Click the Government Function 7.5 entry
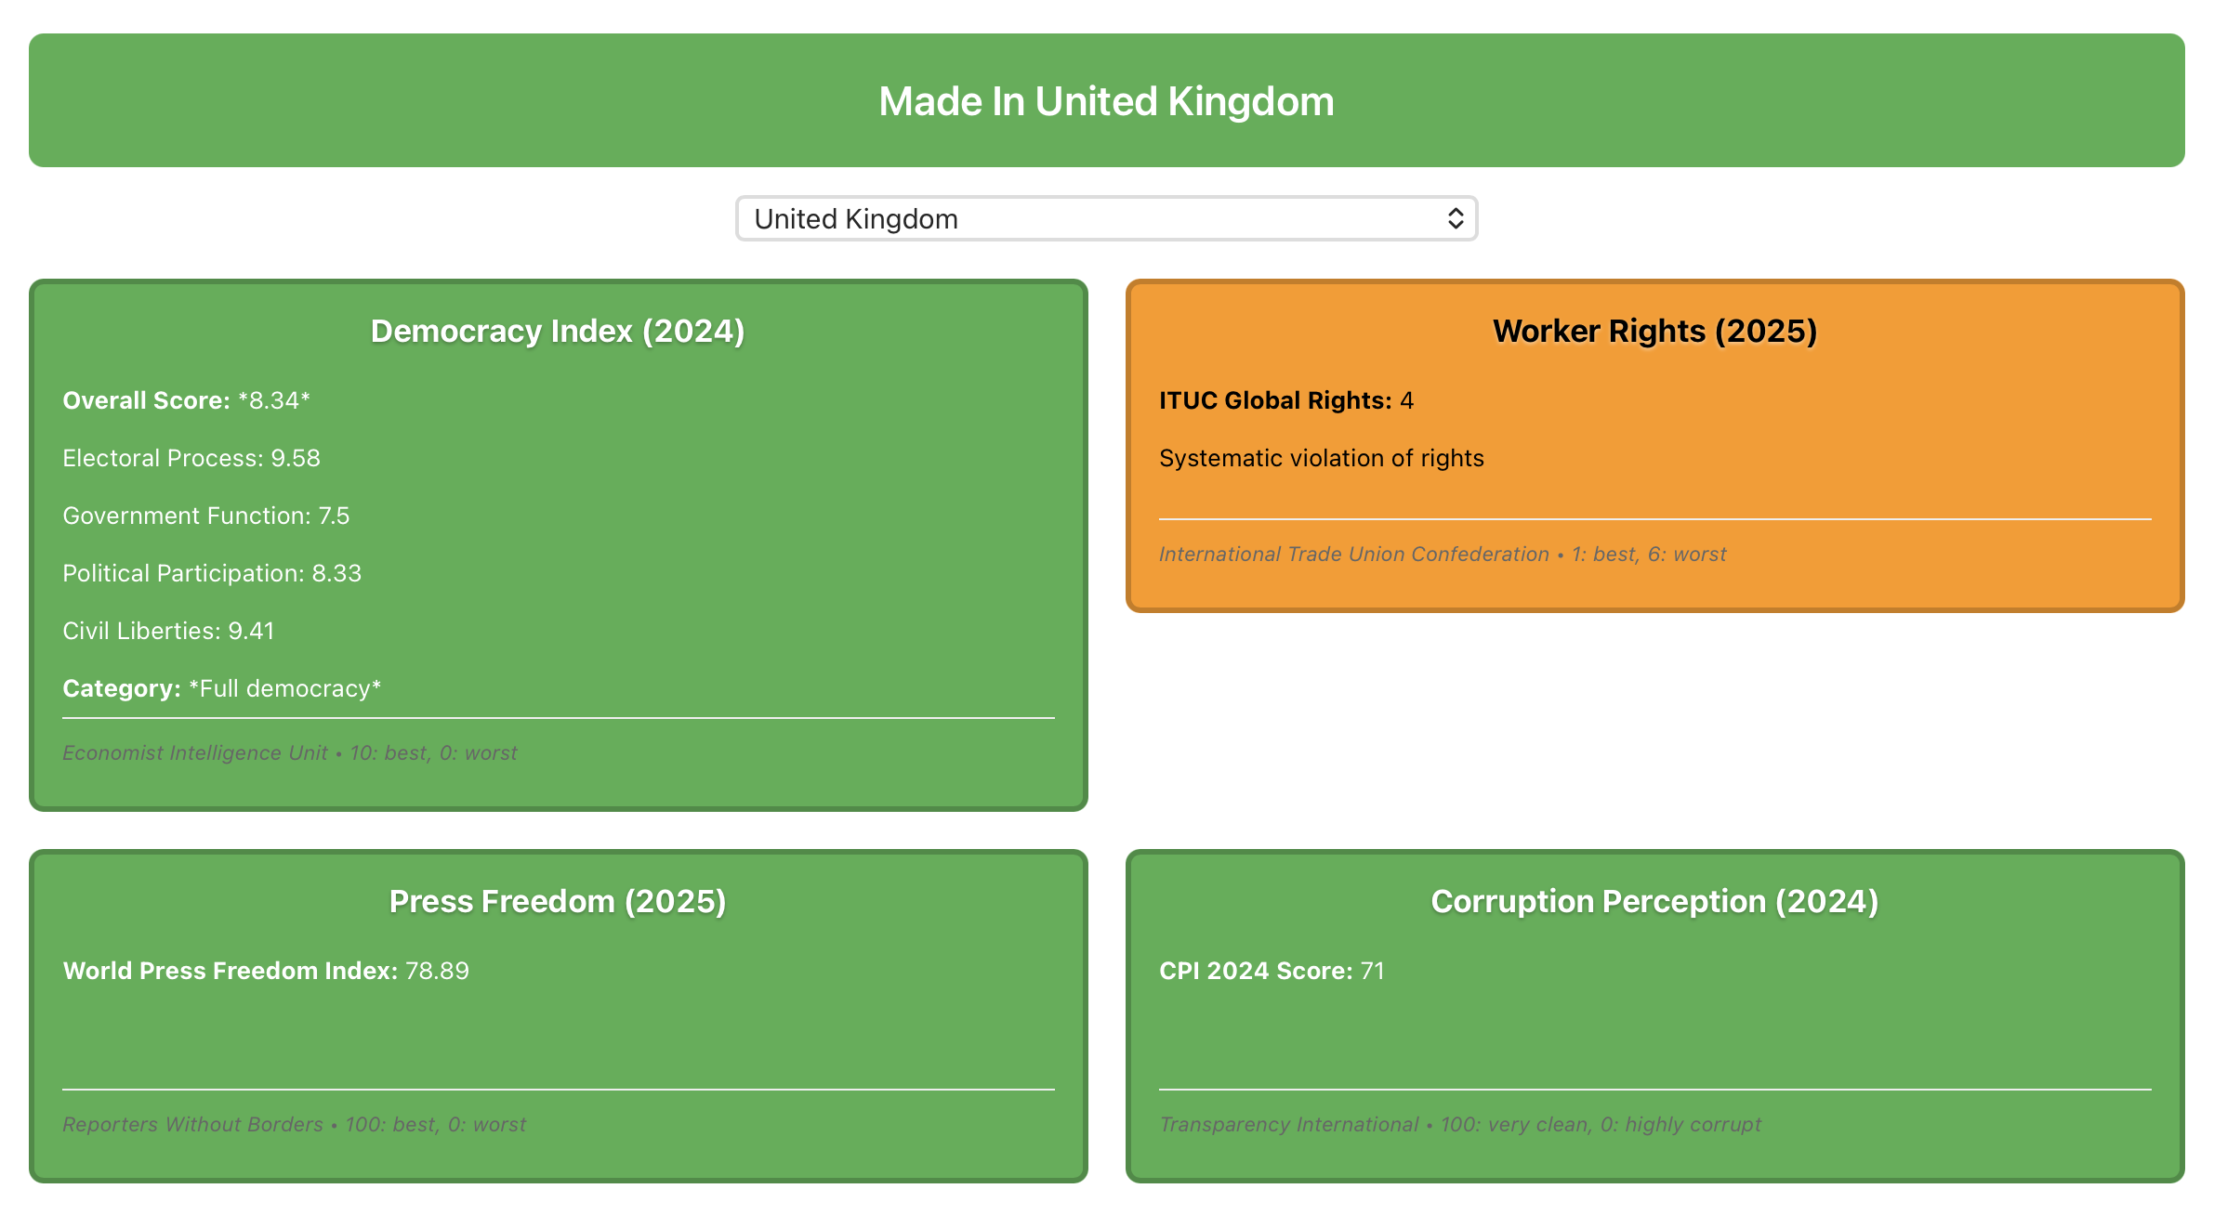The image size is (2214, 1228). (x=206, y=516)
